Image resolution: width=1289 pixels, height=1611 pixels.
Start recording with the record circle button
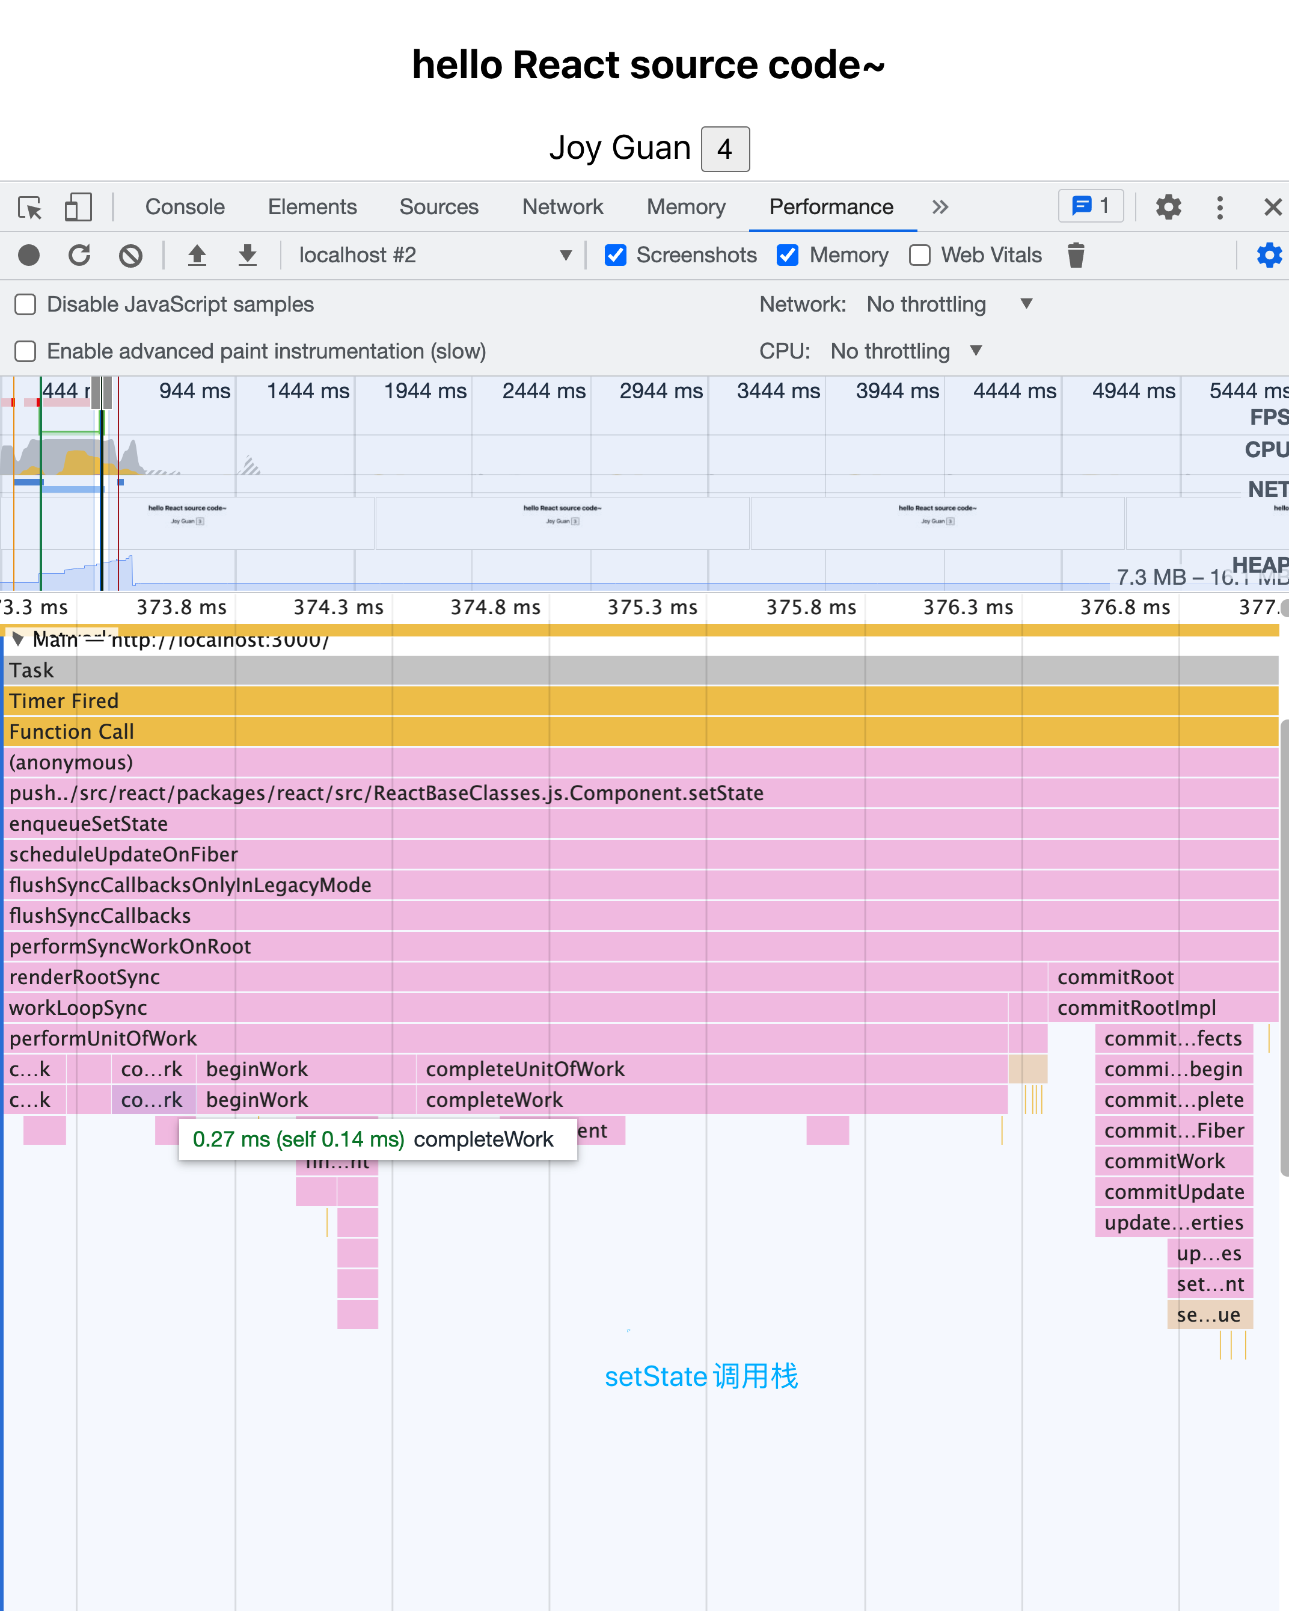[28, 256]
